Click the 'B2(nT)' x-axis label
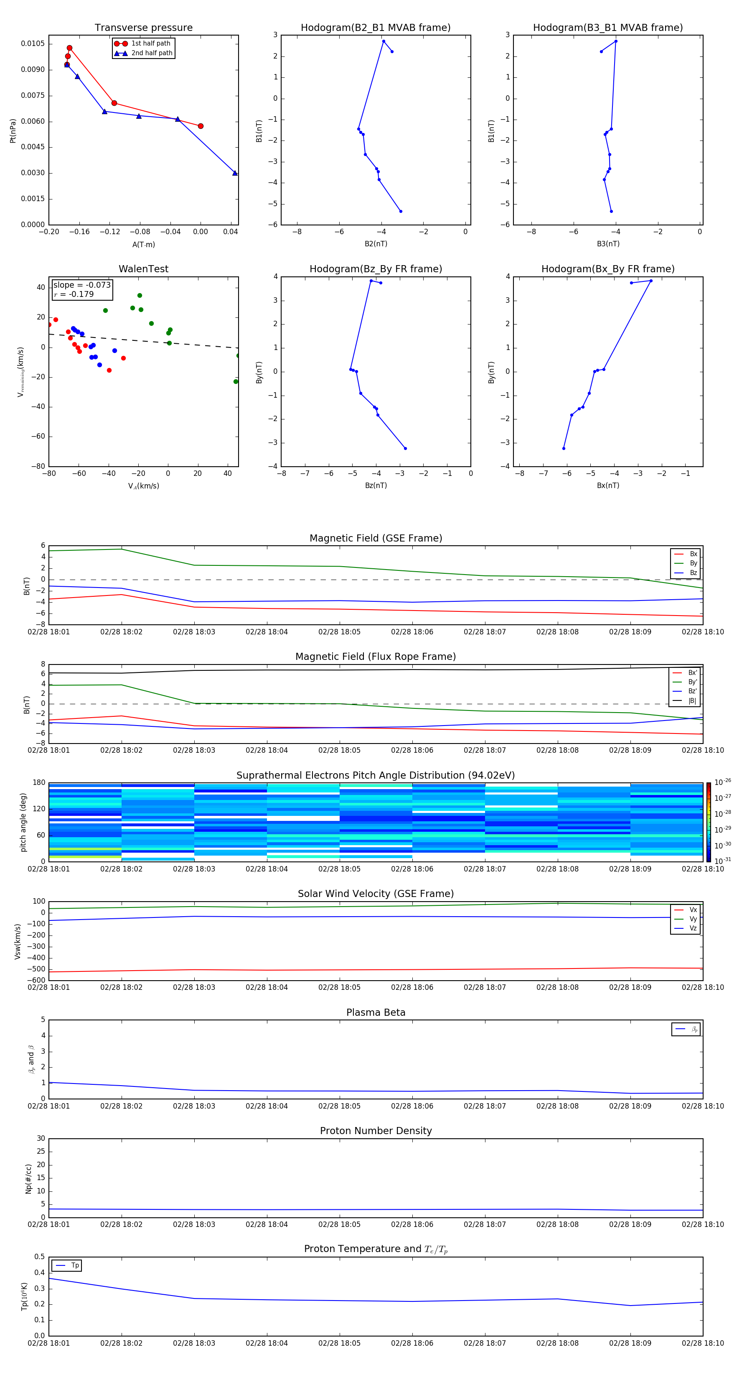This screenshot has width=752, height=1380. [376, 244]
